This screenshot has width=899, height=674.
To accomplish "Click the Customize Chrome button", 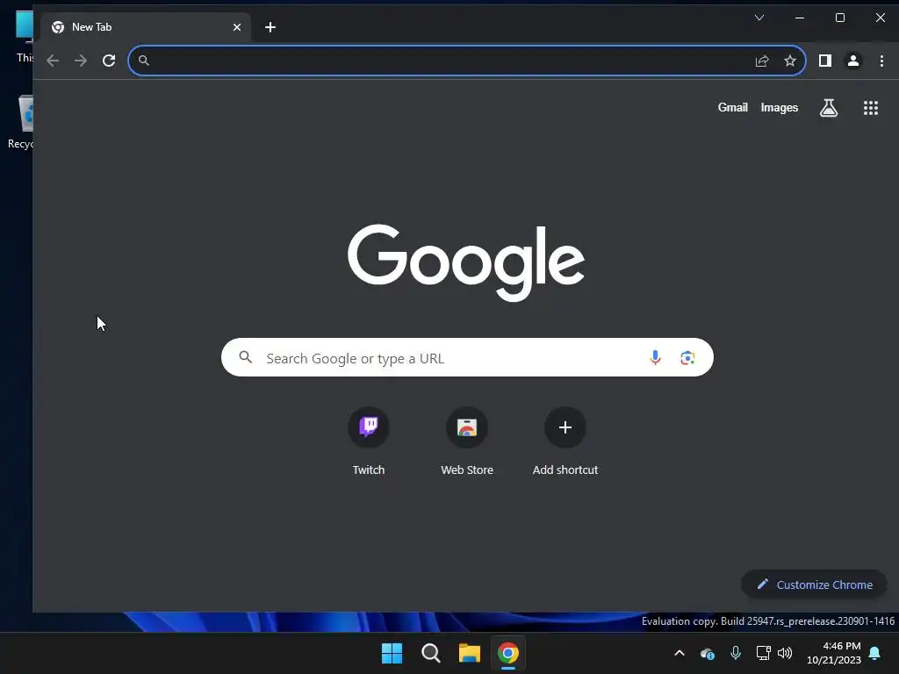I will click(814, 584).
